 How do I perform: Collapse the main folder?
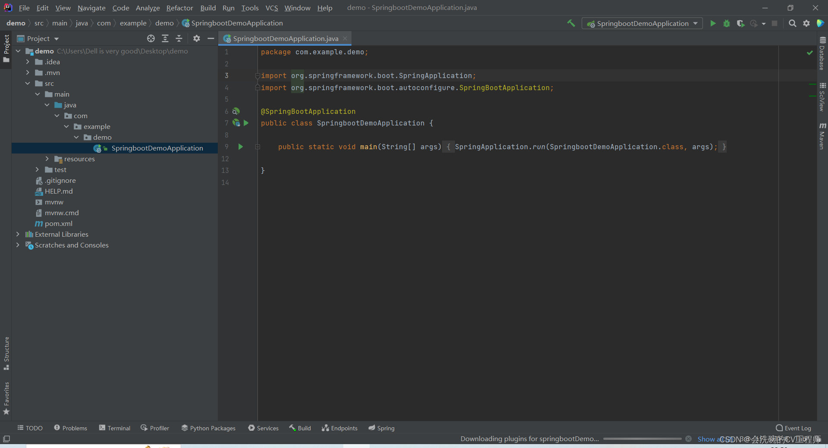click(x=38, y=94)
